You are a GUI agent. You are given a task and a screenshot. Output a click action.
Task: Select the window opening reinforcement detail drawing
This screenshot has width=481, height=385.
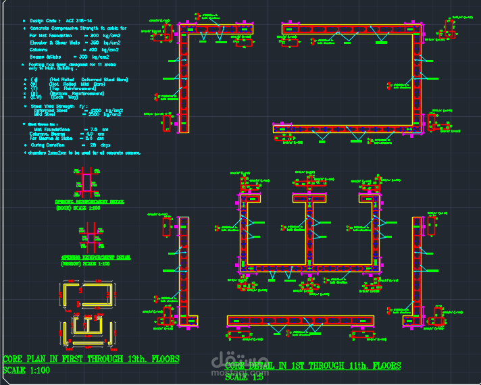click(x=91, y=238)
